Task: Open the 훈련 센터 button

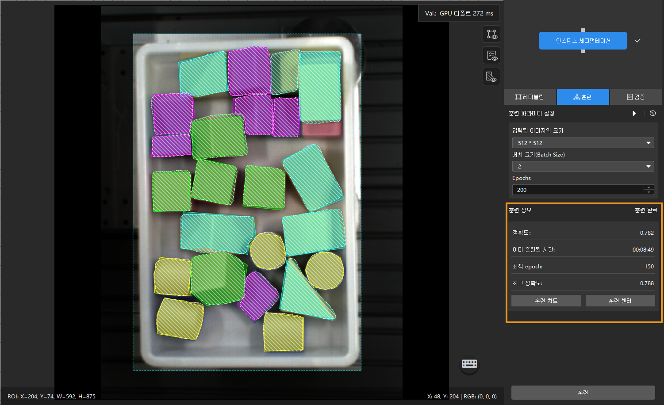Action: pyautogui.click(x=620, y=301)
